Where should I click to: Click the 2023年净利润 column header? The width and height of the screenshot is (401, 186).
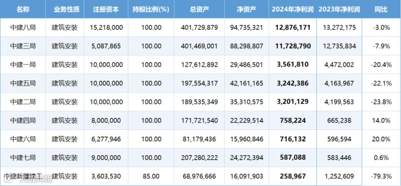point(340,9)
